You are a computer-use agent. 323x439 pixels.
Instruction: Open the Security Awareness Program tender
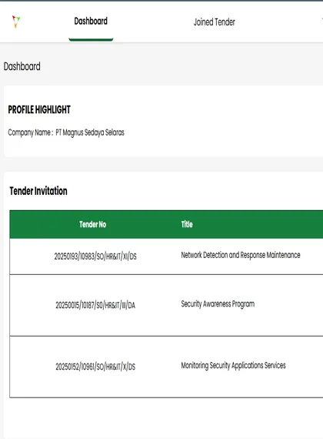coord(218,304)
